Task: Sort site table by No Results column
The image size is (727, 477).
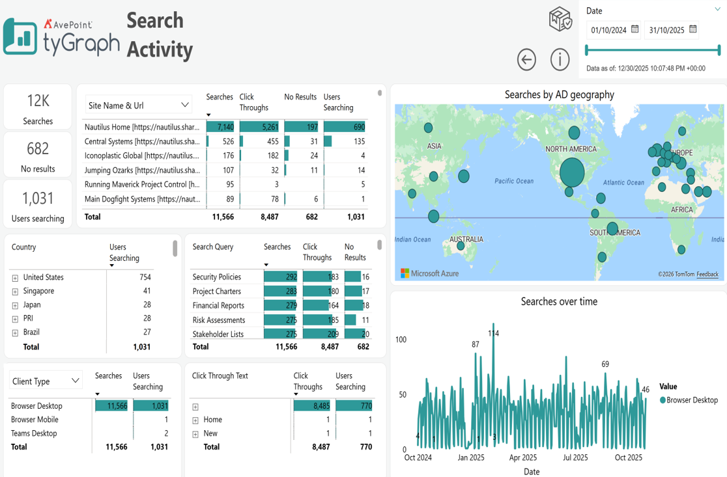Action: 300,97
